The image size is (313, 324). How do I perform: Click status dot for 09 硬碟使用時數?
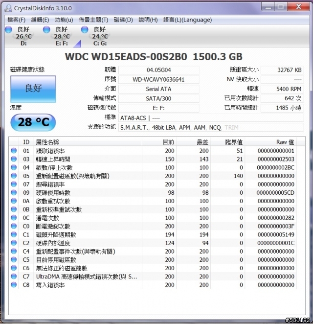pyautogui.click(x=14, y=192)
